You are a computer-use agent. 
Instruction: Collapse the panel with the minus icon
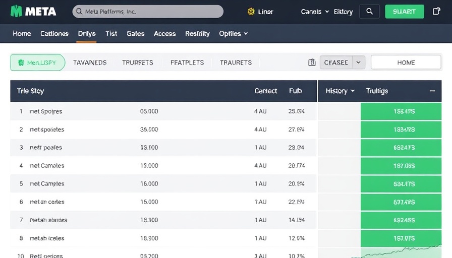[x=432, y=91]
